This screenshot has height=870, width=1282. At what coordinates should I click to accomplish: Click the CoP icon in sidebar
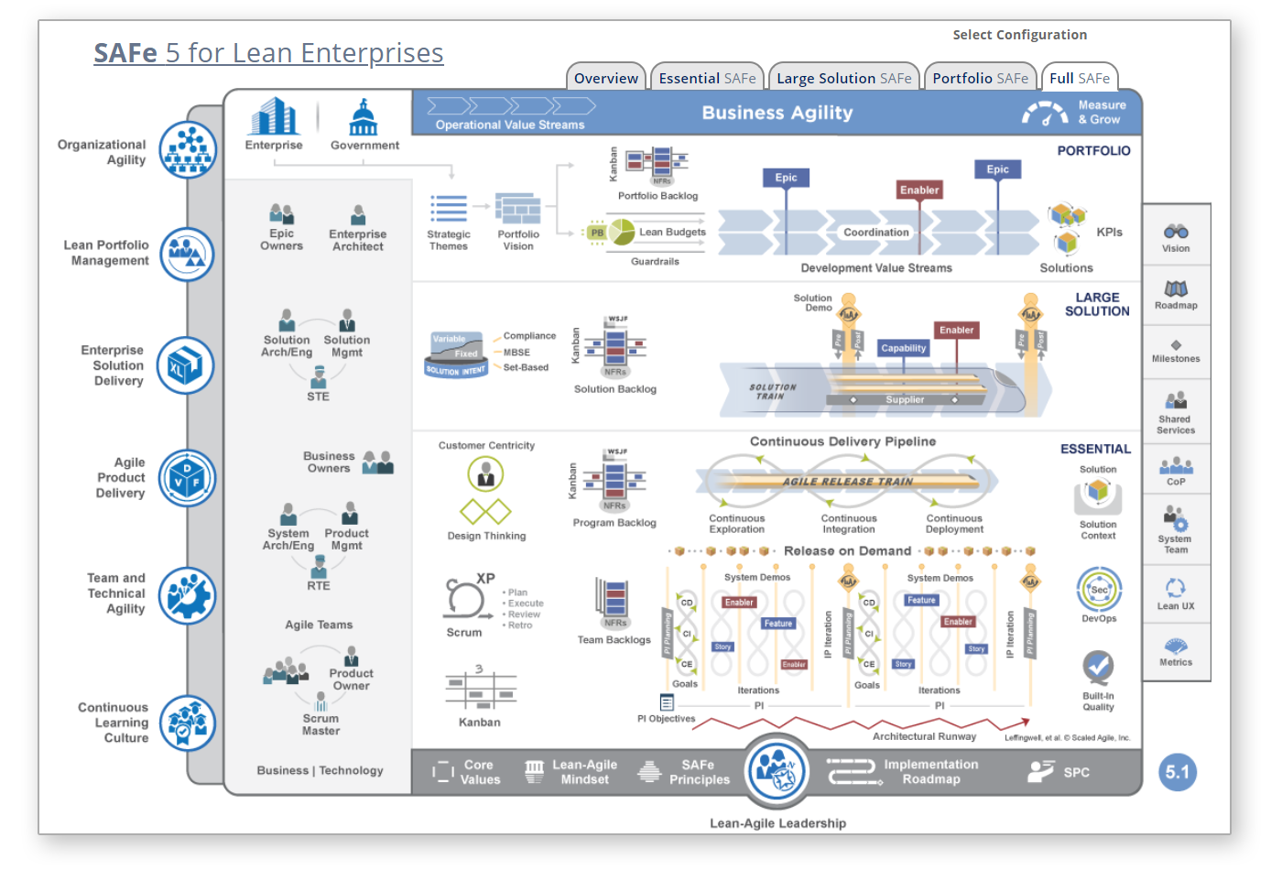pos(1176,466)
